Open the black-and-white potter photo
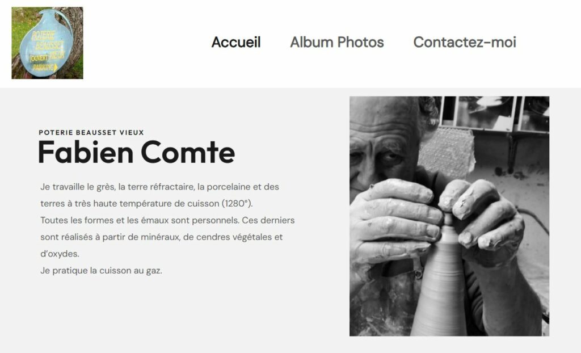Viewport: 581px width, 353px height. (x=449, y=216)
